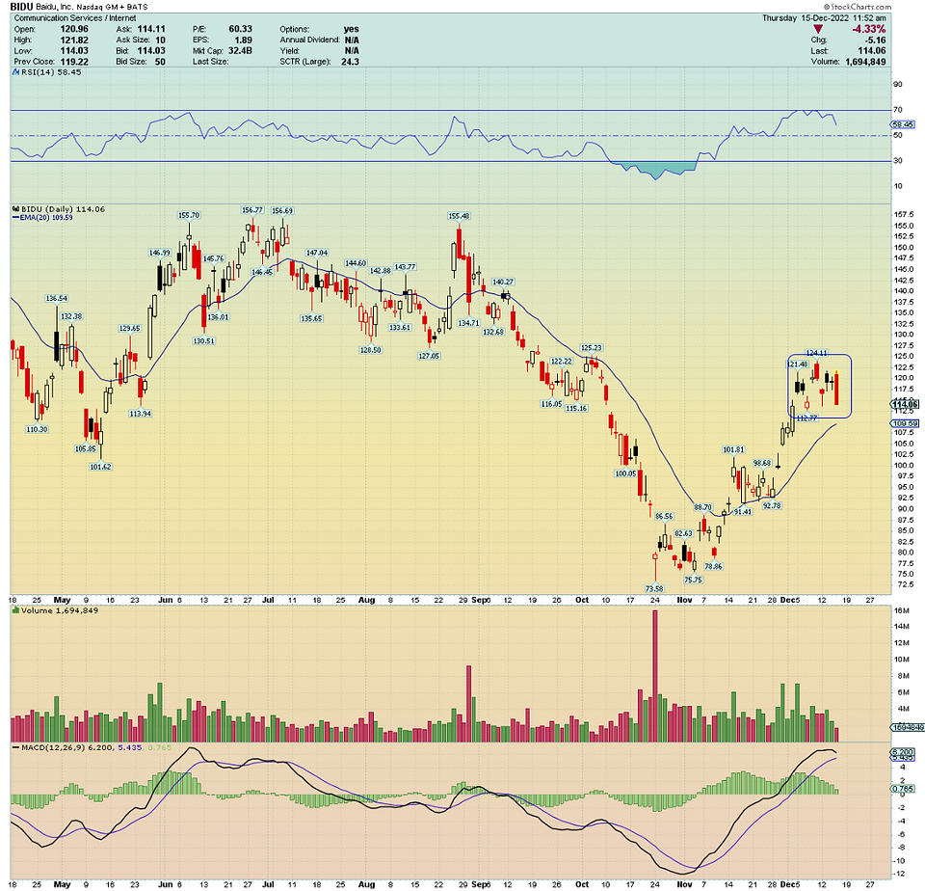This screenshot has width=925, height=891.
Task: Open the StockCharts.com copyright text
Action: (858, 7)
